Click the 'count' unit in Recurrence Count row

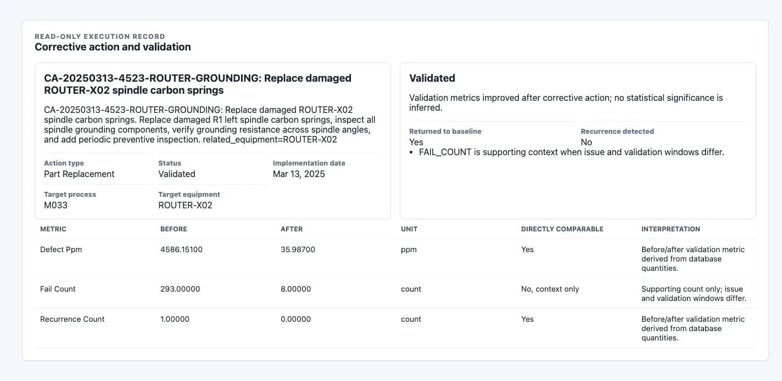tap(411, 319)
